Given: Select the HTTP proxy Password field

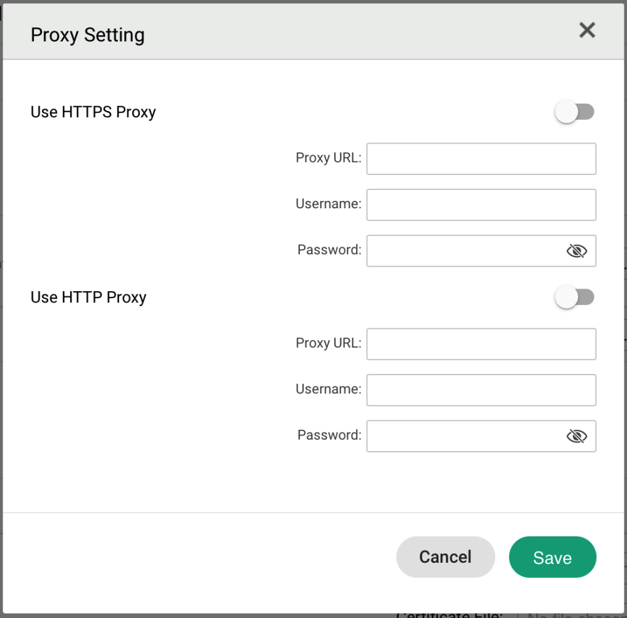Looking at the screenshot, I should [464, 436].
